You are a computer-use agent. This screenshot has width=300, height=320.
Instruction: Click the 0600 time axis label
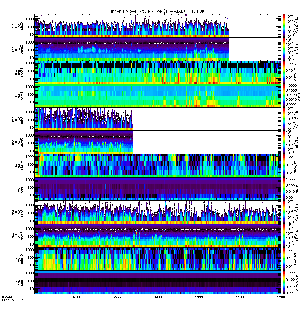pos(34,297)
